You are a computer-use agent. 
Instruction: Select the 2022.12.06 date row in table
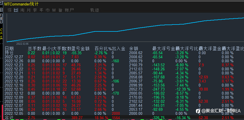[x=14, y=109]
